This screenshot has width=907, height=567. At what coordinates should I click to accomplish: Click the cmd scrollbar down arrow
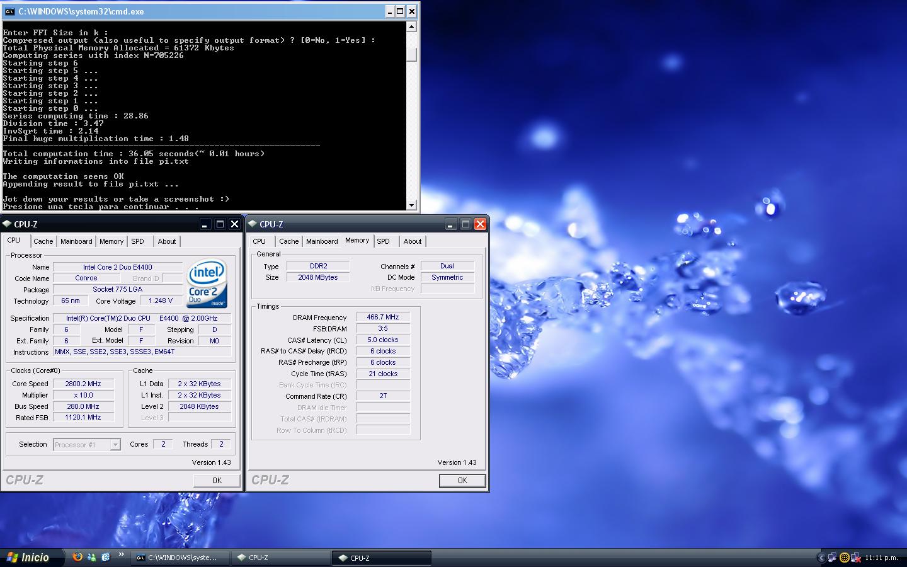coord(411,205)
